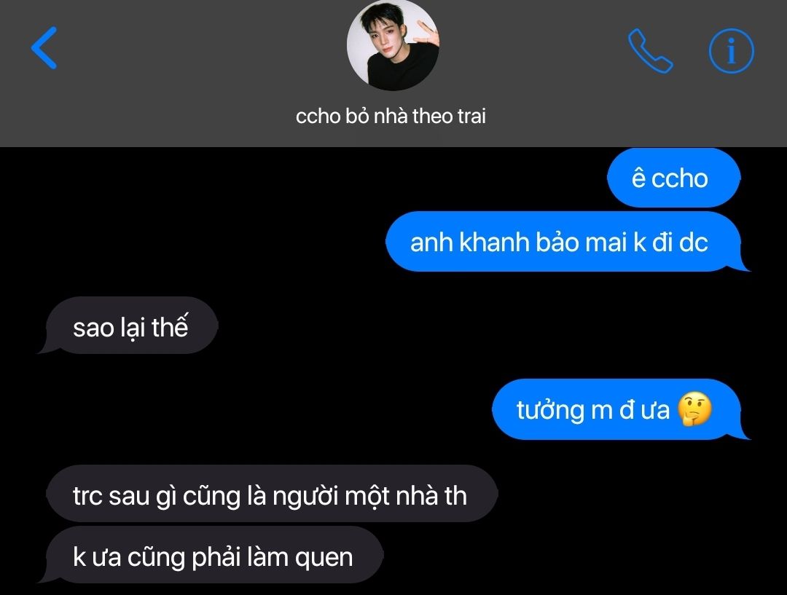Go back using the blue chevron arrow

pos(44,48)
